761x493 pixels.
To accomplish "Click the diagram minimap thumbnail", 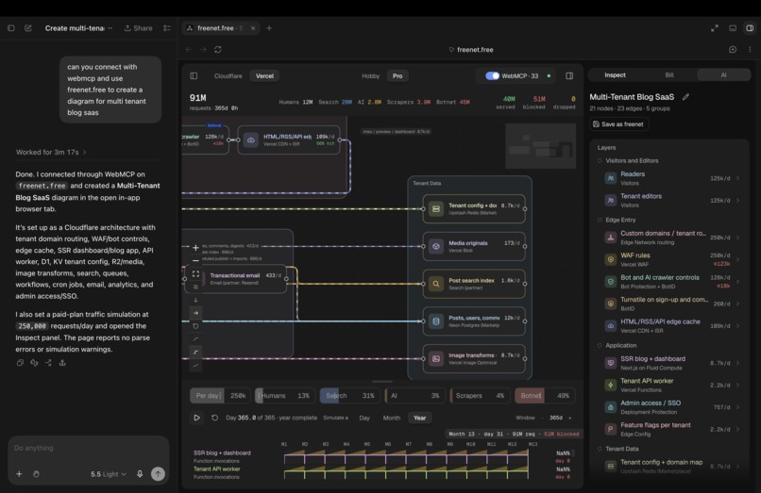I will (541, 146).
